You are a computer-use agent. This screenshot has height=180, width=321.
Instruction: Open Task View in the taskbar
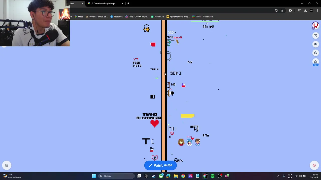[139, 176]
